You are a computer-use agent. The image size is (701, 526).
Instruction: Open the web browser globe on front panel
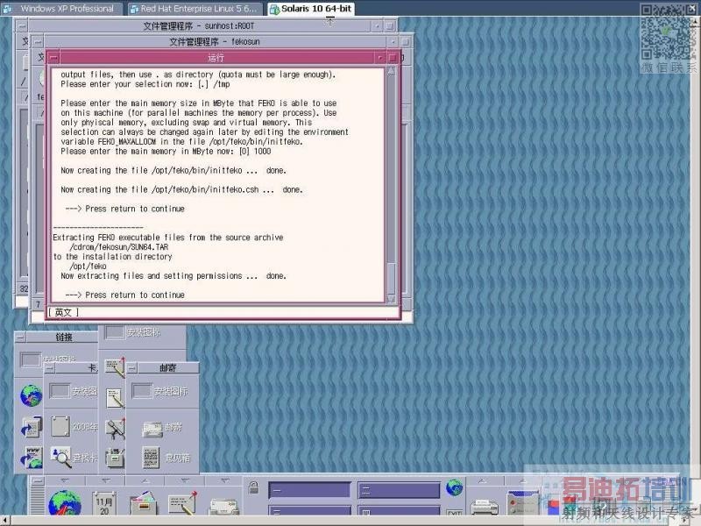point(64,502)
